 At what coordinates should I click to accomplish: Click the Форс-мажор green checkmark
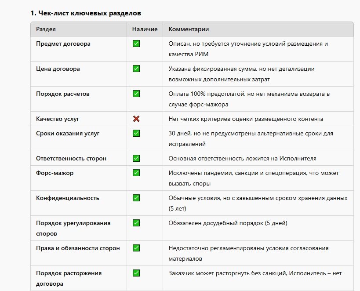(136, 173)
